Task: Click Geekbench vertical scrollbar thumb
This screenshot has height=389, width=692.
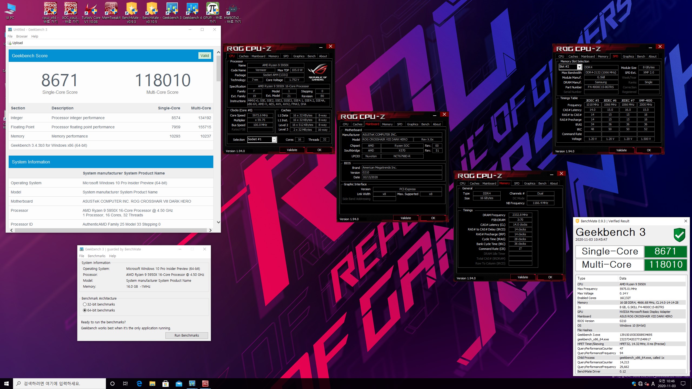Action: [x=218, y=69]
